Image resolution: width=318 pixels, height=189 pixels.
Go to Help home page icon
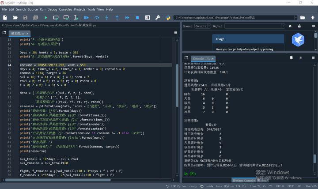pos(290,26)
